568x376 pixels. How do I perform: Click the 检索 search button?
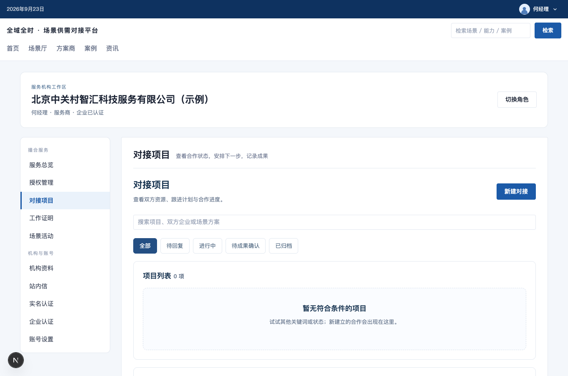(548, 30)
